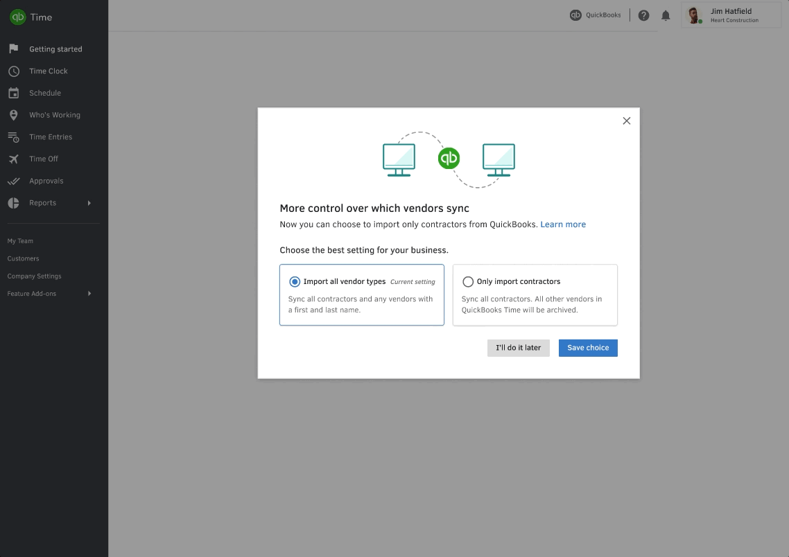Click the Who's Working location pin icon

click(14, 115)
